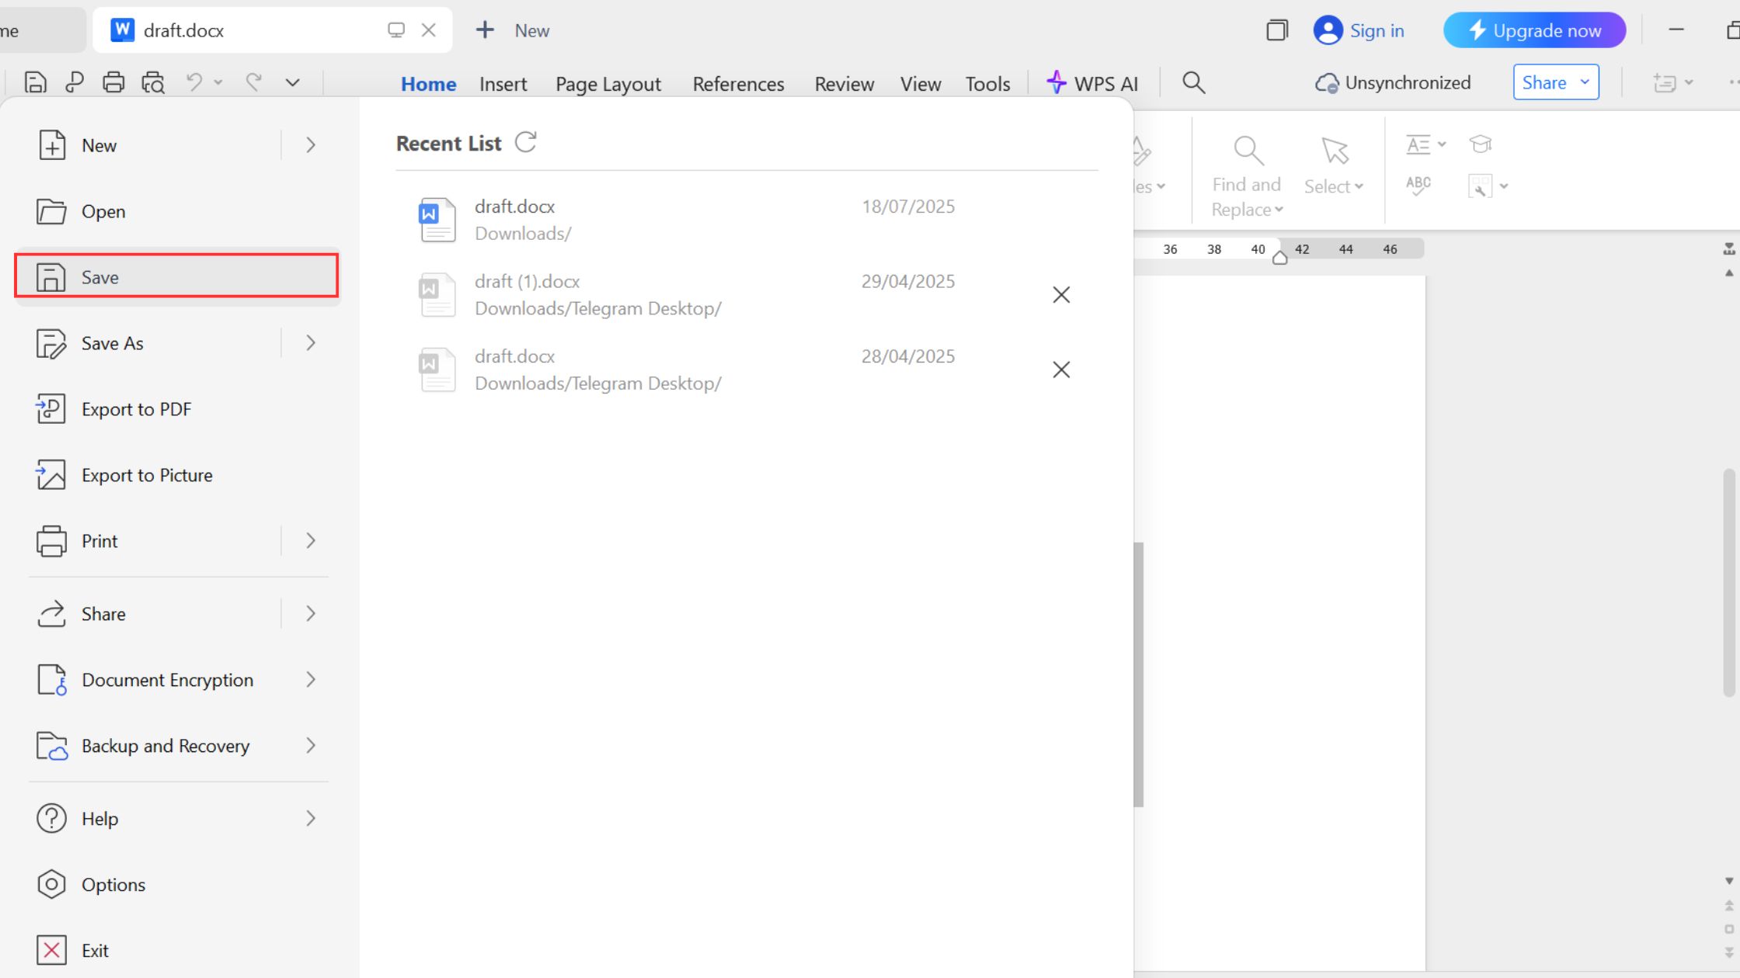Refresh the Recent List

pos(526,142)
